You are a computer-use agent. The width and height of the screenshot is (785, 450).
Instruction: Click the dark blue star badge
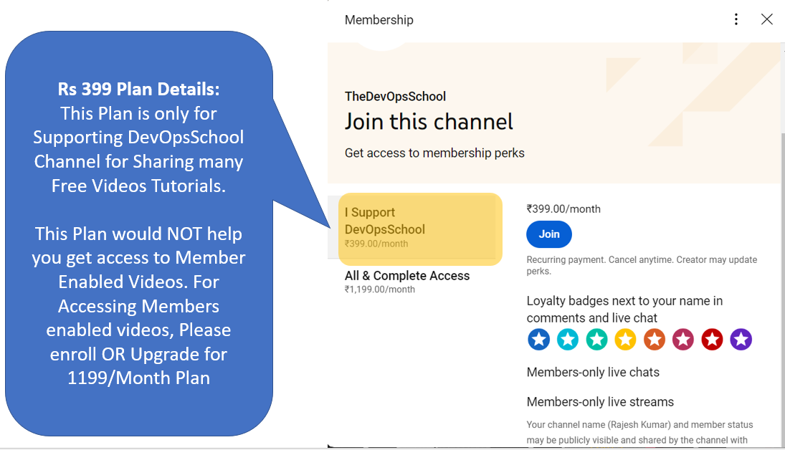(538, 340)
